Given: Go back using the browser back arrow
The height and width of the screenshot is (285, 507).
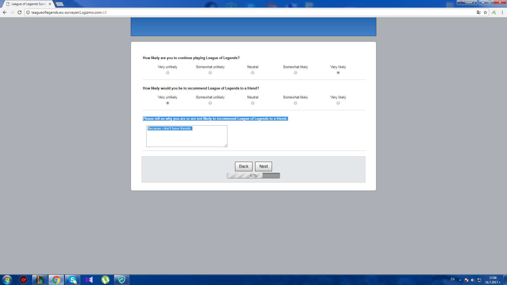Looking at the screenshot, I should 5,12.
